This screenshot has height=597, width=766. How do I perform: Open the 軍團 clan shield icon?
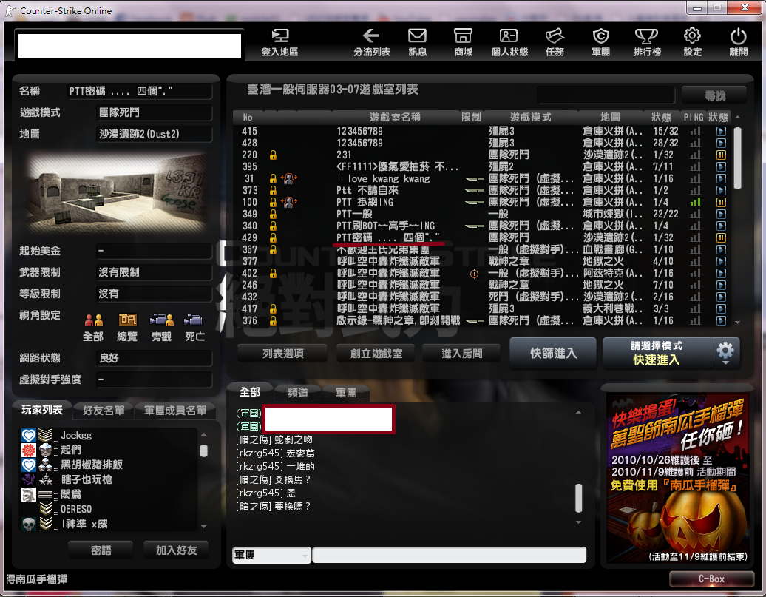pyautogui.click(x=600, y=42)
